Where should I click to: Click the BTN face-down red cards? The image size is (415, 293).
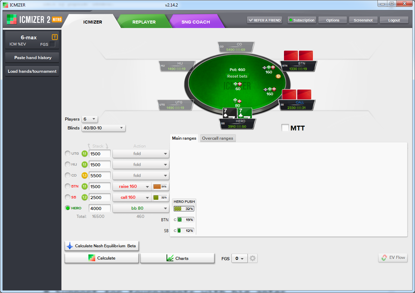pyautogui.click(x=299, y=56)
